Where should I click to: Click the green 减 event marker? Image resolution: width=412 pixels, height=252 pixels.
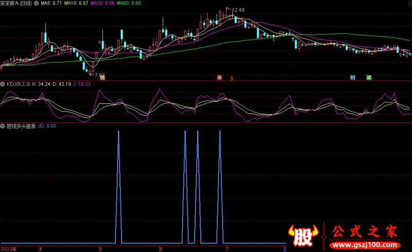point(368,78)
